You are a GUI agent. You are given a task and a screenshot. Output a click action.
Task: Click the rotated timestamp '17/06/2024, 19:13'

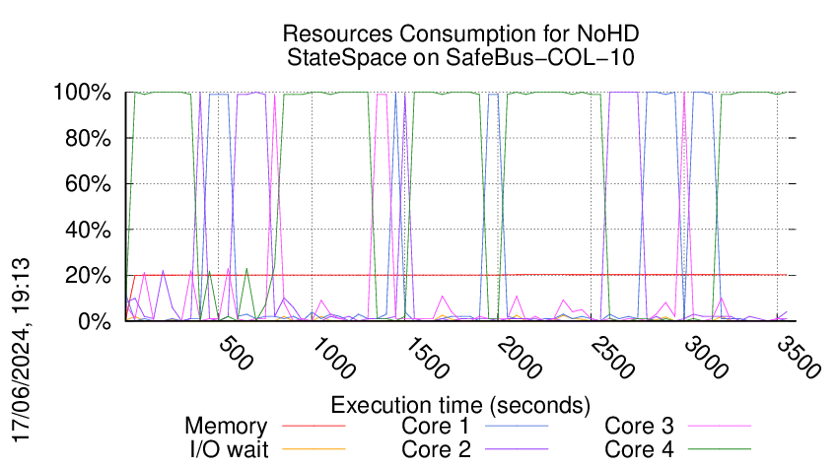point(21,351)
